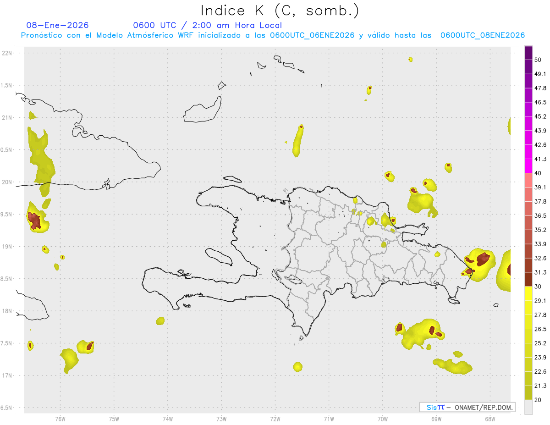
Task: Click the '25.2' value on the color scale
Action: [x=540, y=343]
